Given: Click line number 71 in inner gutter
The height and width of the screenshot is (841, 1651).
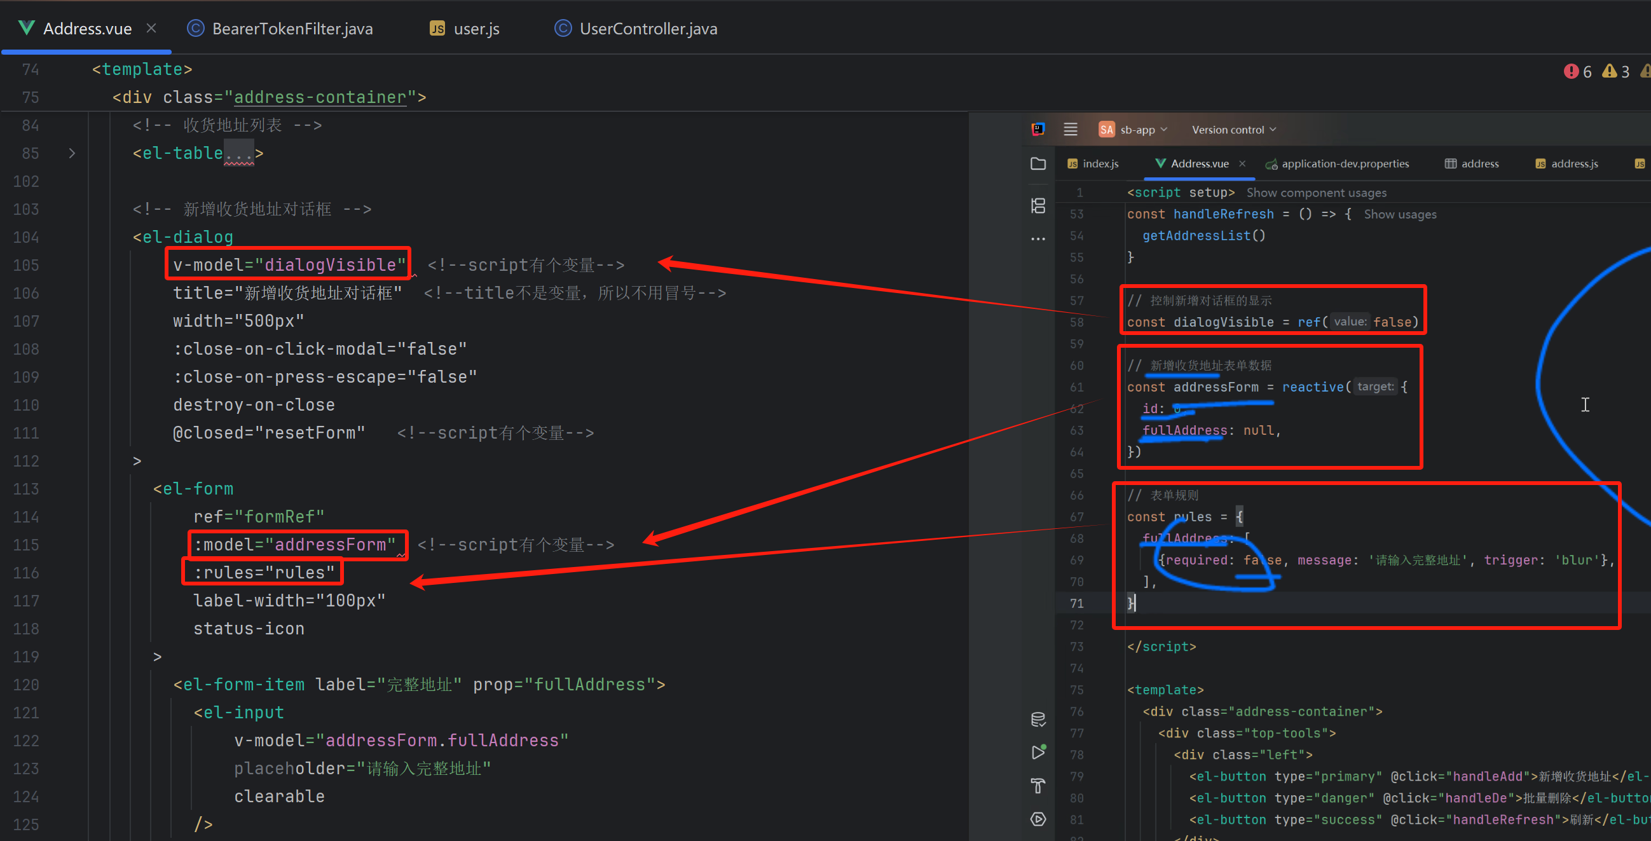Looking at the screenshot, I should [1077, 604].
